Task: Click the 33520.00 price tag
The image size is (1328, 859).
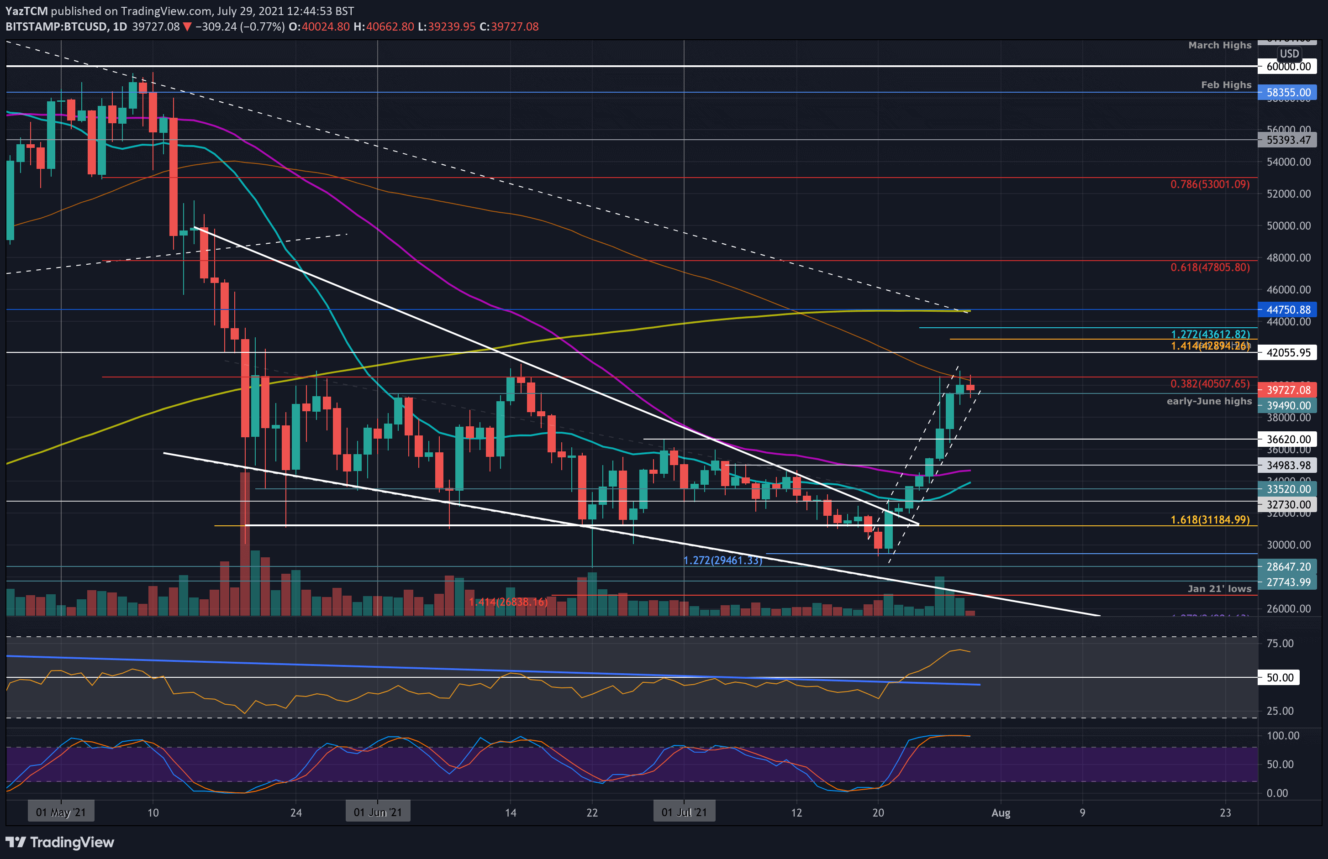Action: click(x=1287, y=489)
